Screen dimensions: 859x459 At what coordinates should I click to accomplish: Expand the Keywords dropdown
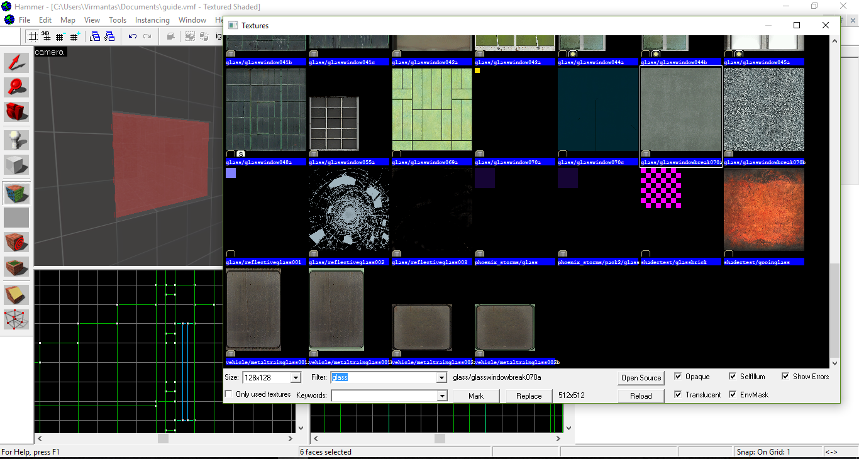442,396
